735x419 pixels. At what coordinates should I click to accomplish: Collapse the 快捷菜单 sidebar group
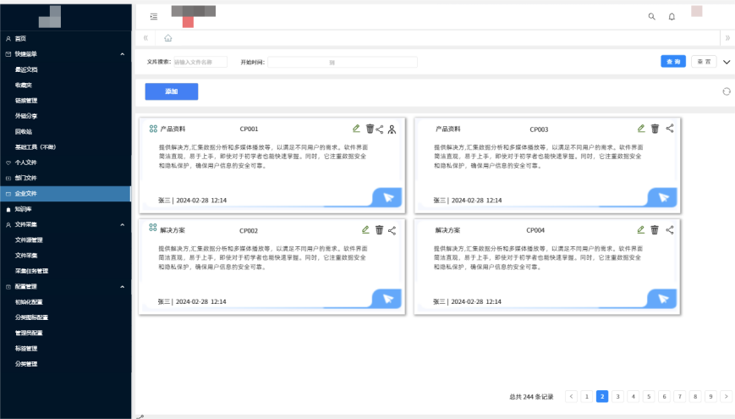[123, 54]
